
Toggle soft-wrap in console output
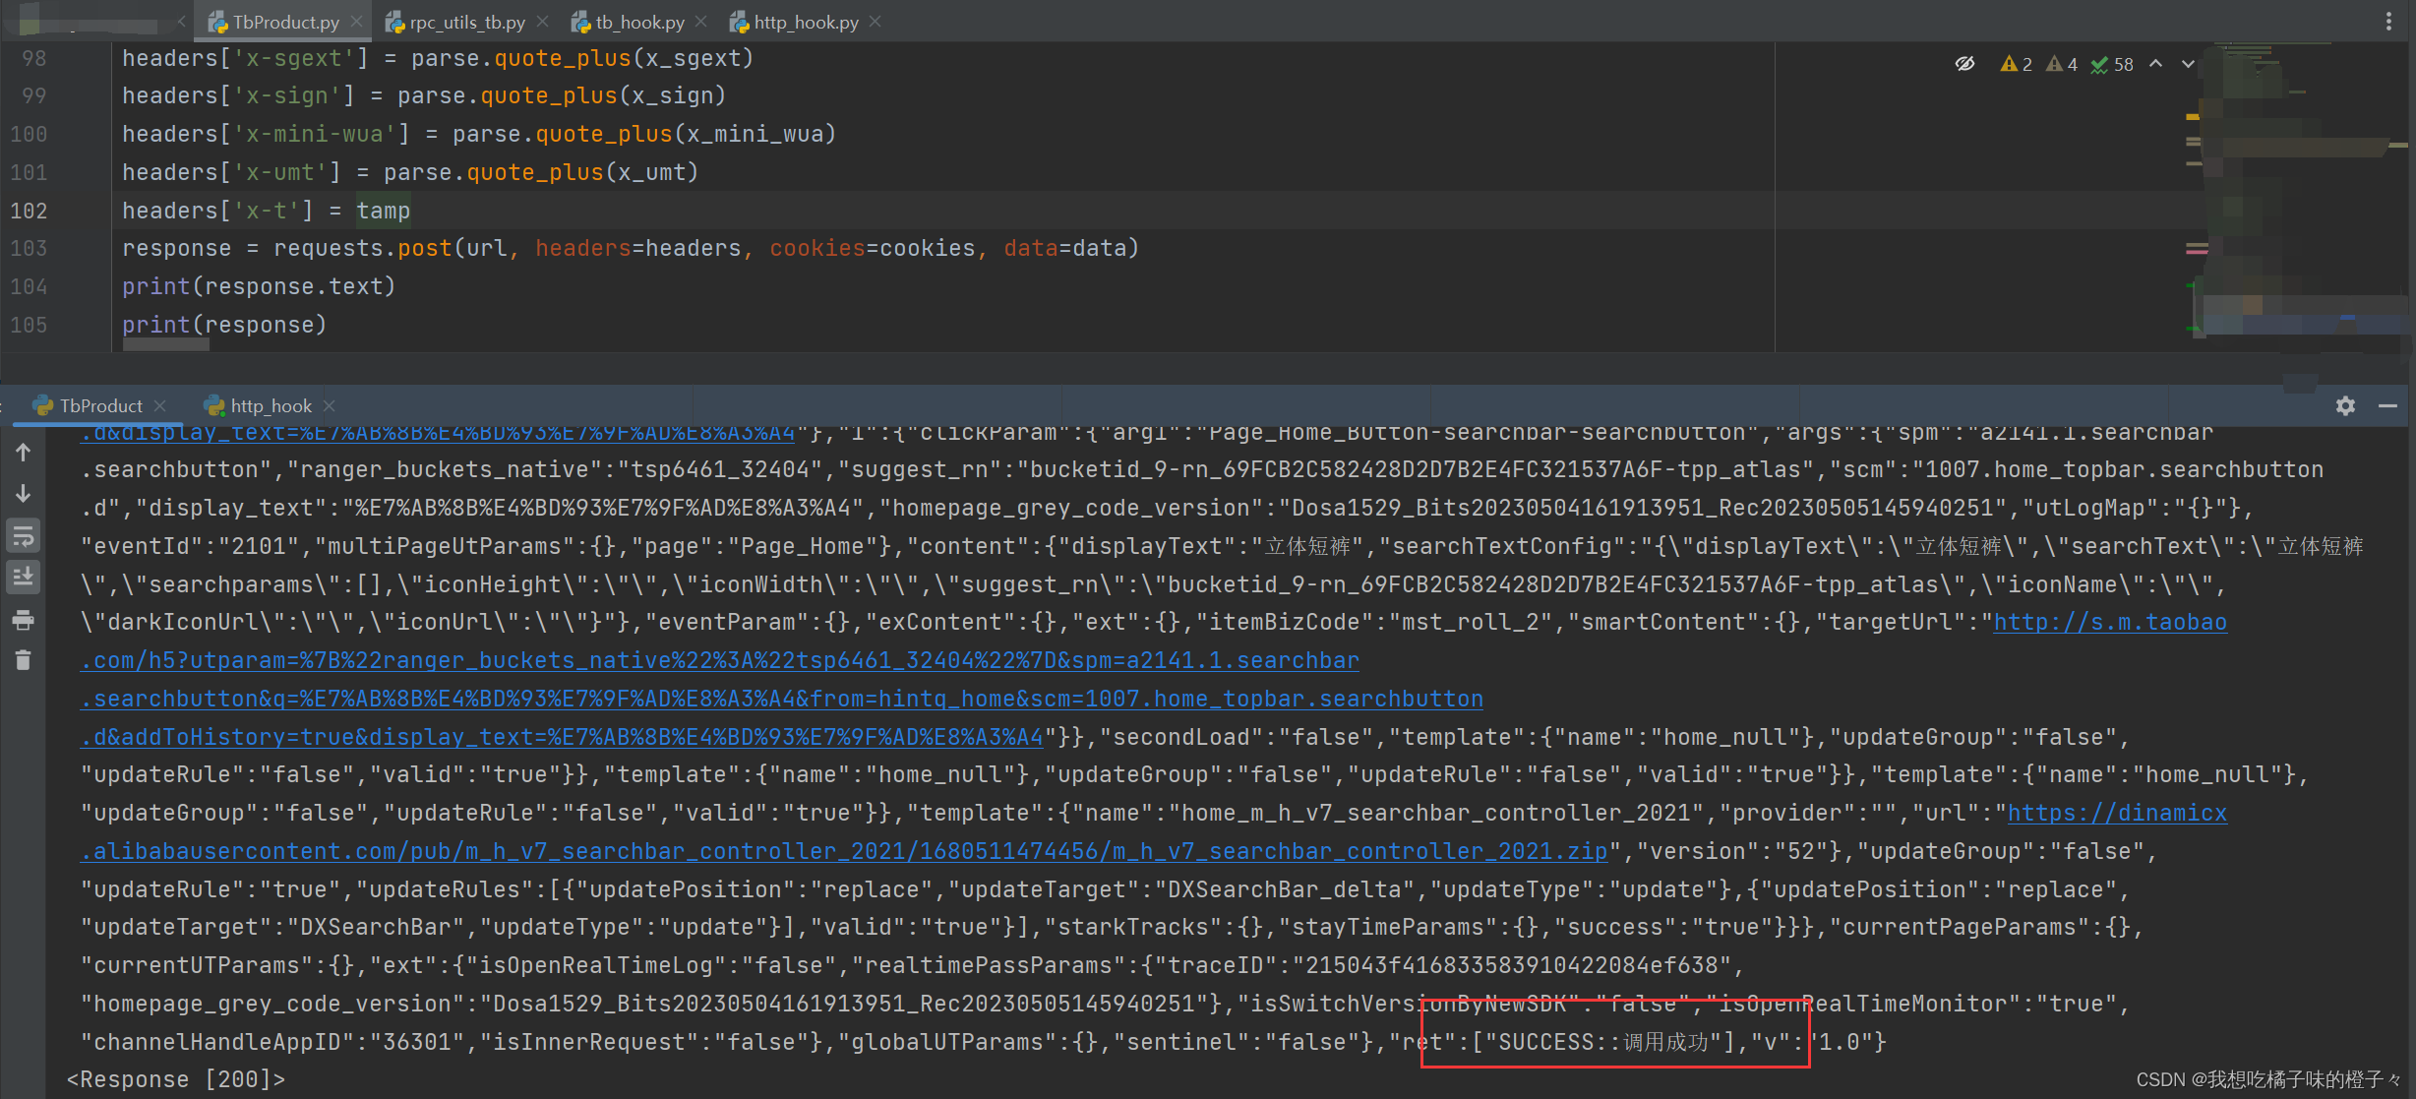[x=24, y=535]
